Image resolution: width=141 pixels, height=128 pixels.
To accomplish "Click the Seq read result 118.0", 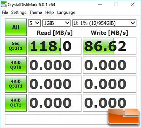I will tap(55, 46).
